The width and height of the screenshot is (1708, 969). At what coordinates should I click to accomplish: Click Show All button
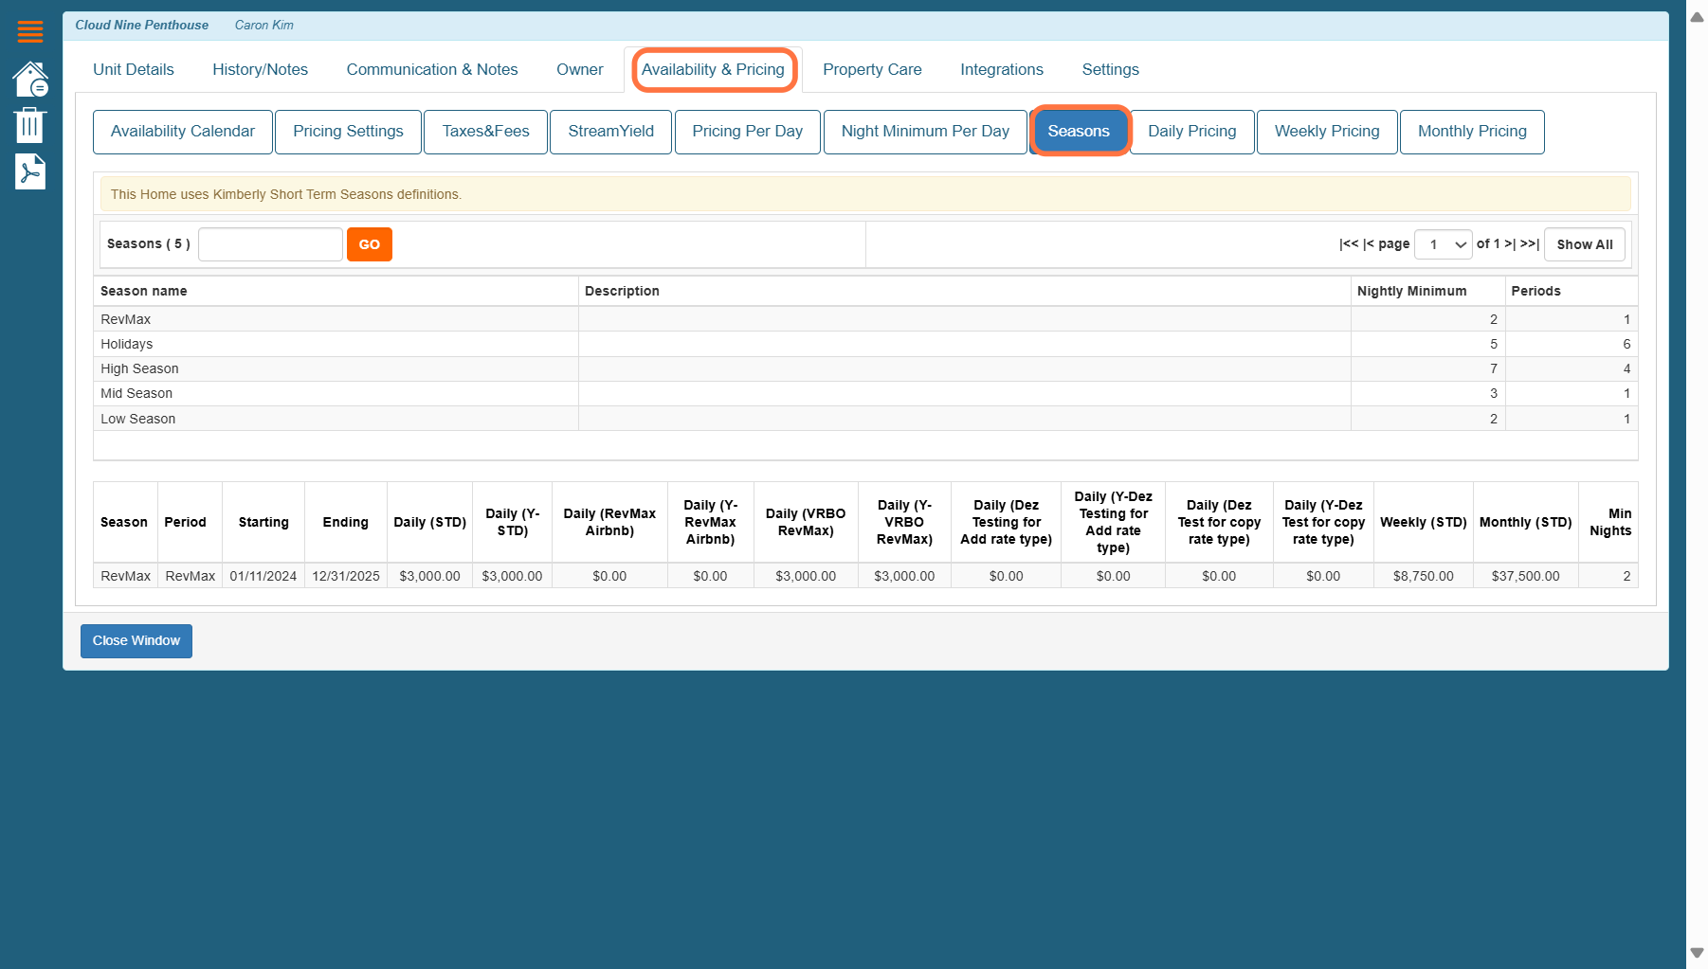pyautogui.click(x=1585, y=244)
